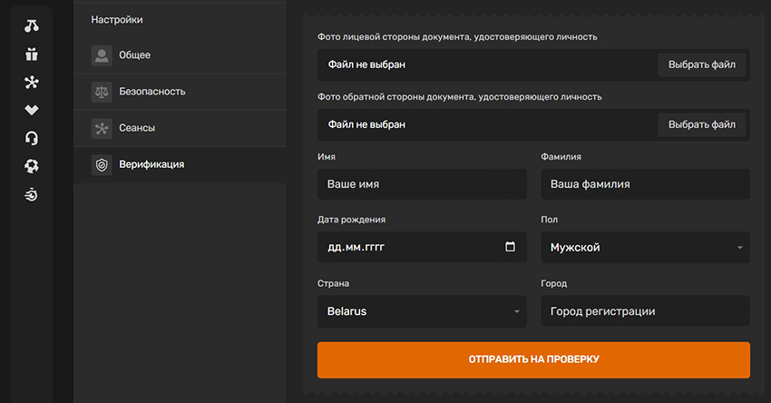Image resolution: width=771 pixels, height=403 pixels.
Task: Open support via the headset icon
Action: [x=32, y=138]
